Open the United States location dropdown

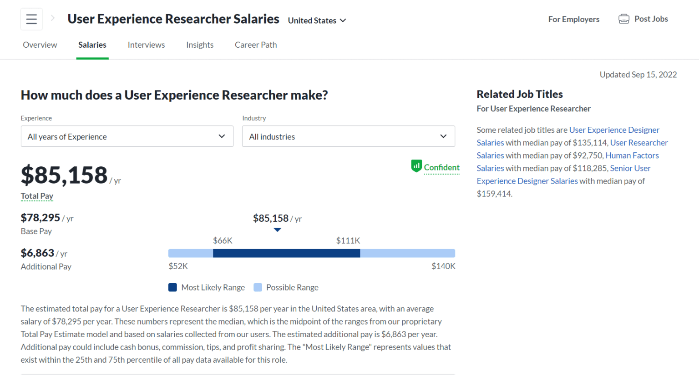coord(317,20)
